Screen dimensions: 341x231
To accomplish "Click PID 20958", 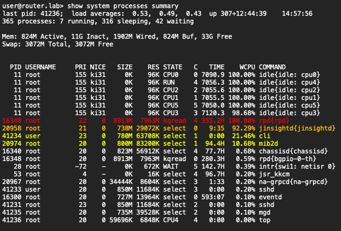I will [11, 128].
